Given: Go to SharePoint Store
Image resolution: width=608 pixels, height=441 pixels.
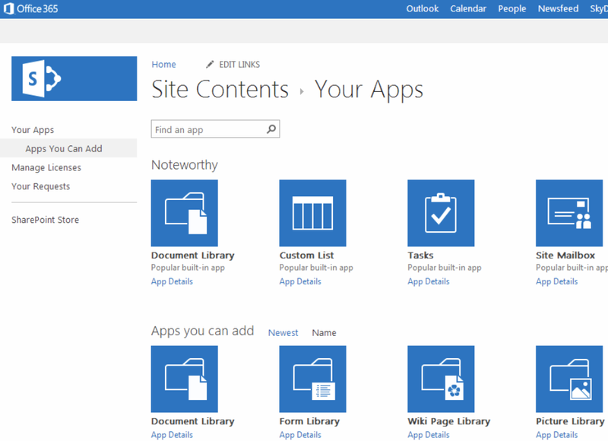Looking at the screenshot, I should (46, 220).
